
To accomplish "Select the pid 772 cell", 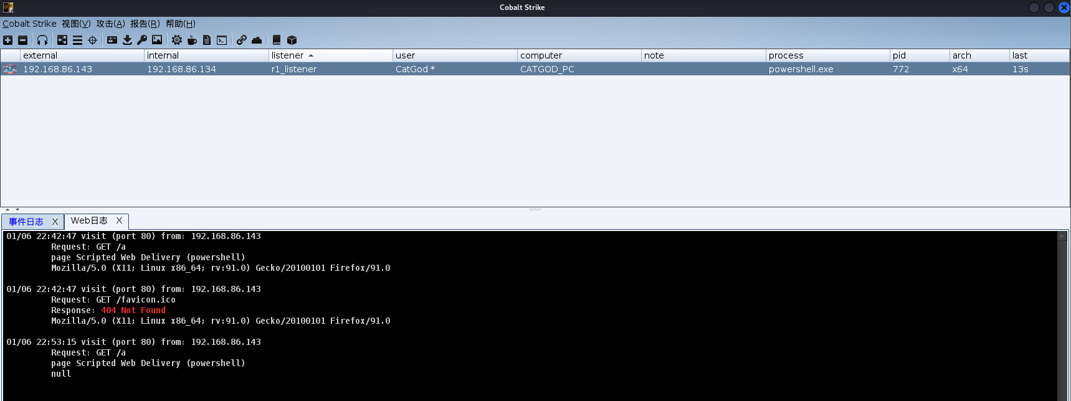I will 920,69.
